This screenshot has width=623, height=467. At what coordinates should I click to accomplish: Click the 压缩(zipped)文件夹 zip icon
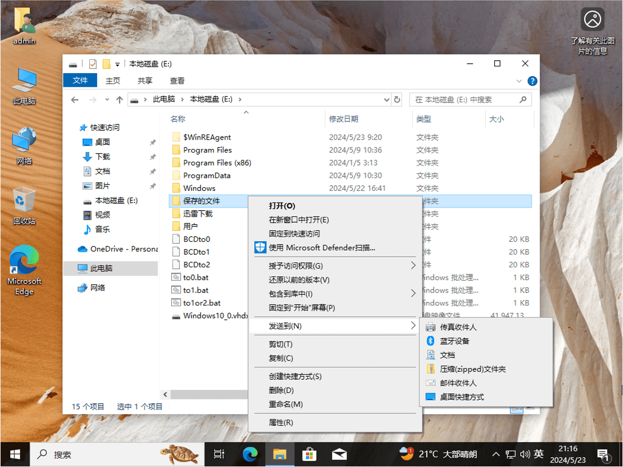(x=430, y=369)
